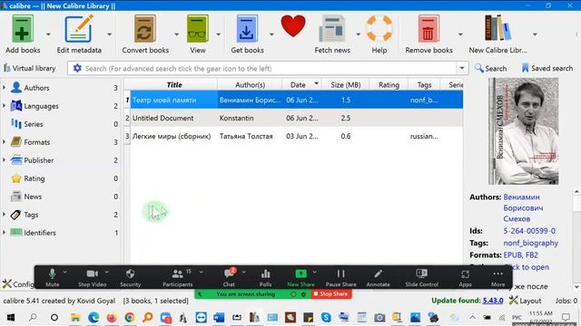The height and width of the screenshot is (326, 581).
Task: Open the nonf_biography tag link
Action: (530, 244)
